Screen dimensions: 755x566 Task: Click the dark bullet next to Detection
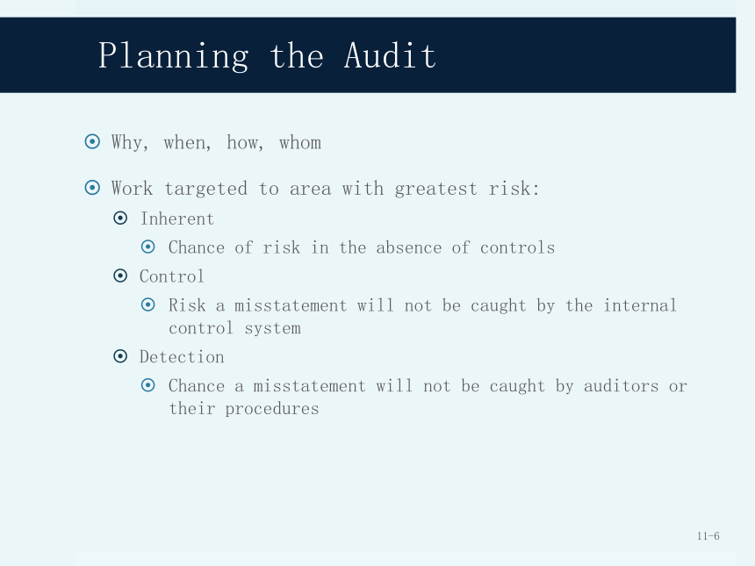pos(120,356)
